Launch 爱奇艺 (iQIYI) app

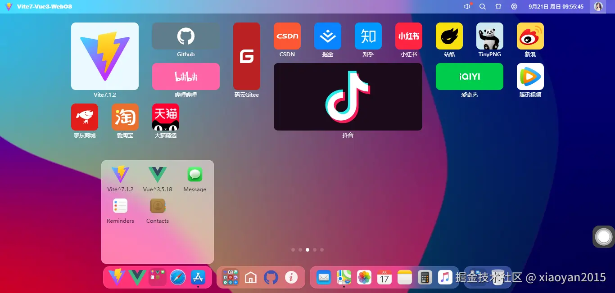click(469, 77)
